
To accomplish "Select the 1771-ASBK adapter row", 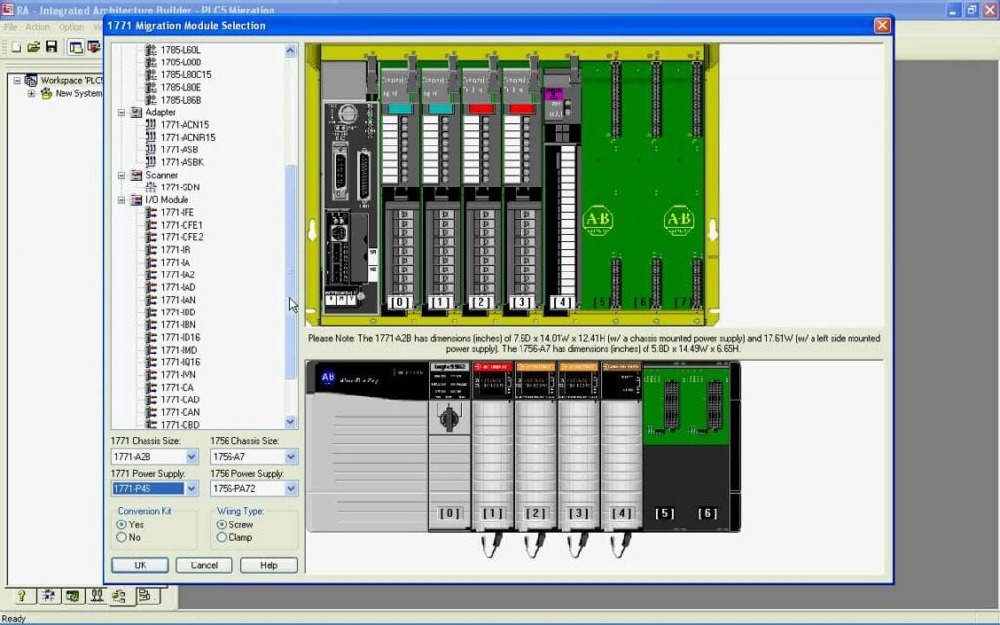I will [183, 162].
